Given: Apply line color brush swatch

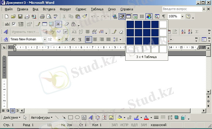Looking at the screenshot, I should 136,118.
